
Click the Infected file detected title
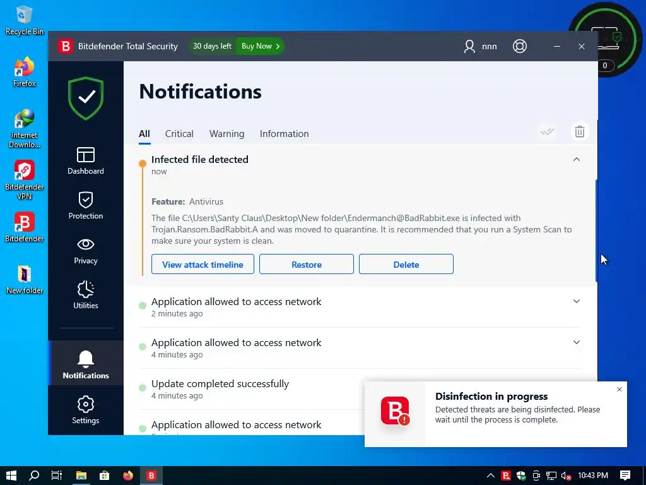[200, 159]
